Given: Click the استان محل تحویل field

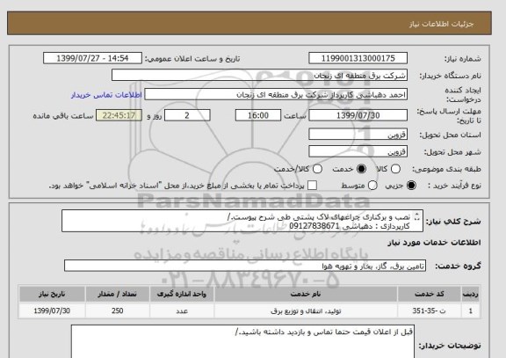Looking at the screenshot, I should pos(358,134).
